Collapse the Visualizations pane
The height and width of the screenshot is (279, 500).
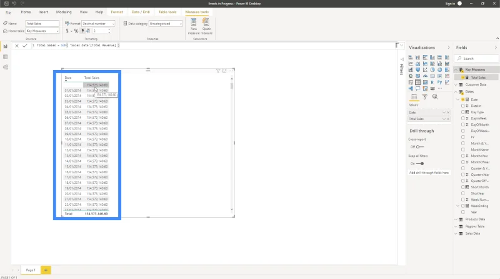tap(449, 48)
